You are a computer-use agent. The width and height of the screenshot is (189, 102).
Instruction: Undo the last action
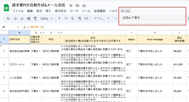click(x=15, y=18)
